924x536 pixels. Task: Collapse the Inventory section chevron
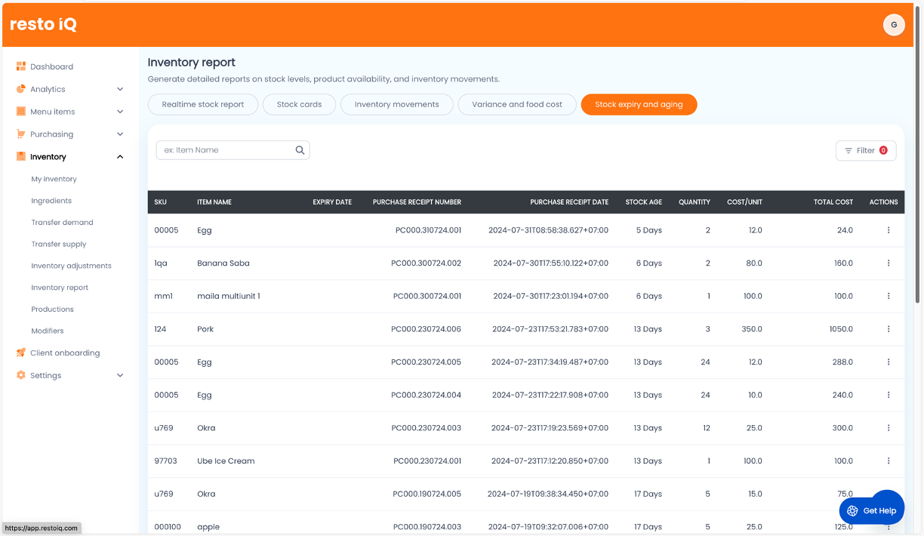point(120,157)
